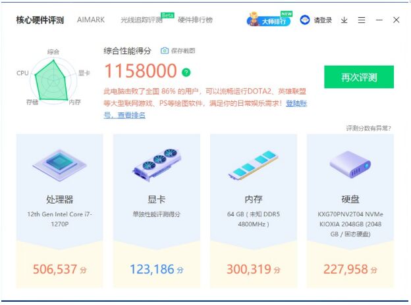The width and height of the screenshot is (411, 305).
Task: Select the 核心硬件评测 tab
Action: pos(40,20)
